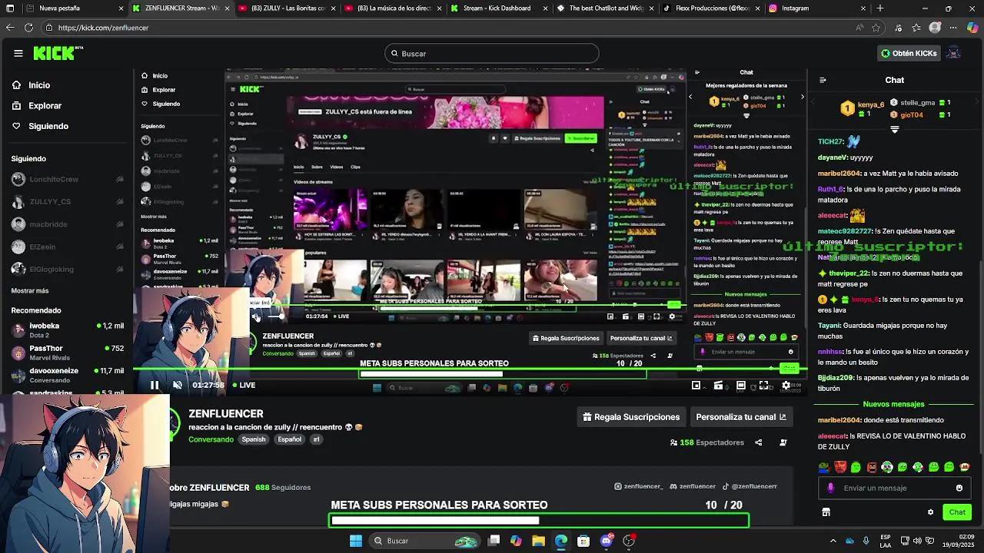Screen dimensions: 984x553
Task: Go to Inicio in sidebar
Action: point(38,85)
